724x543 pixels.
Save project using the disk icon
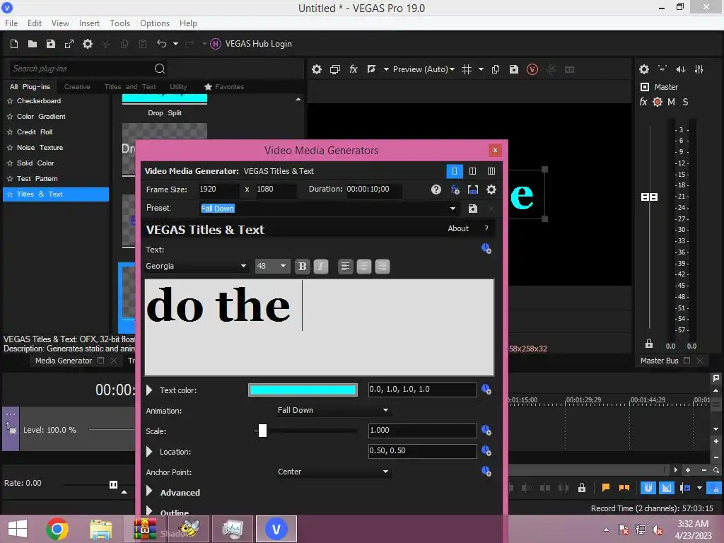[x=51, y=44]
